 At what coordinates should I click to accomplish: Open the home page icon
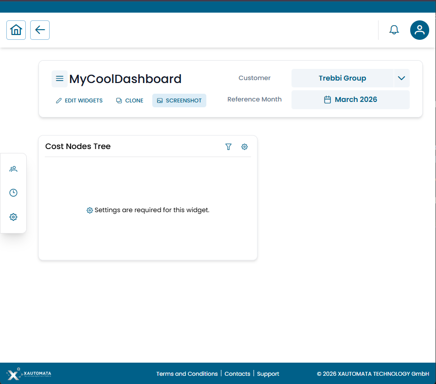pyautogui.click(x=16, y=30)
